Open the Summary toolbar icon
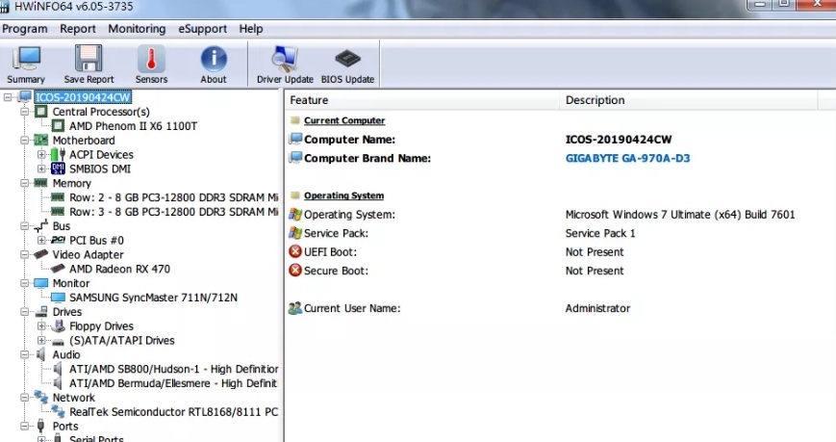 coord(26,64)
